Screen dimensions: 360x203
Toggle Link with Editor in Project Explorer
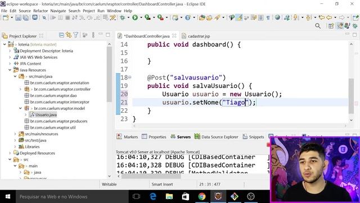69,35
